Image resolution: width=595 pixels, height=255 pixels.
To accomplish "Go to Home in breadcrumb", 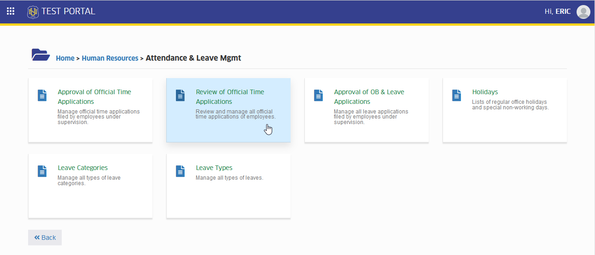I will click(x=65, y=58).
